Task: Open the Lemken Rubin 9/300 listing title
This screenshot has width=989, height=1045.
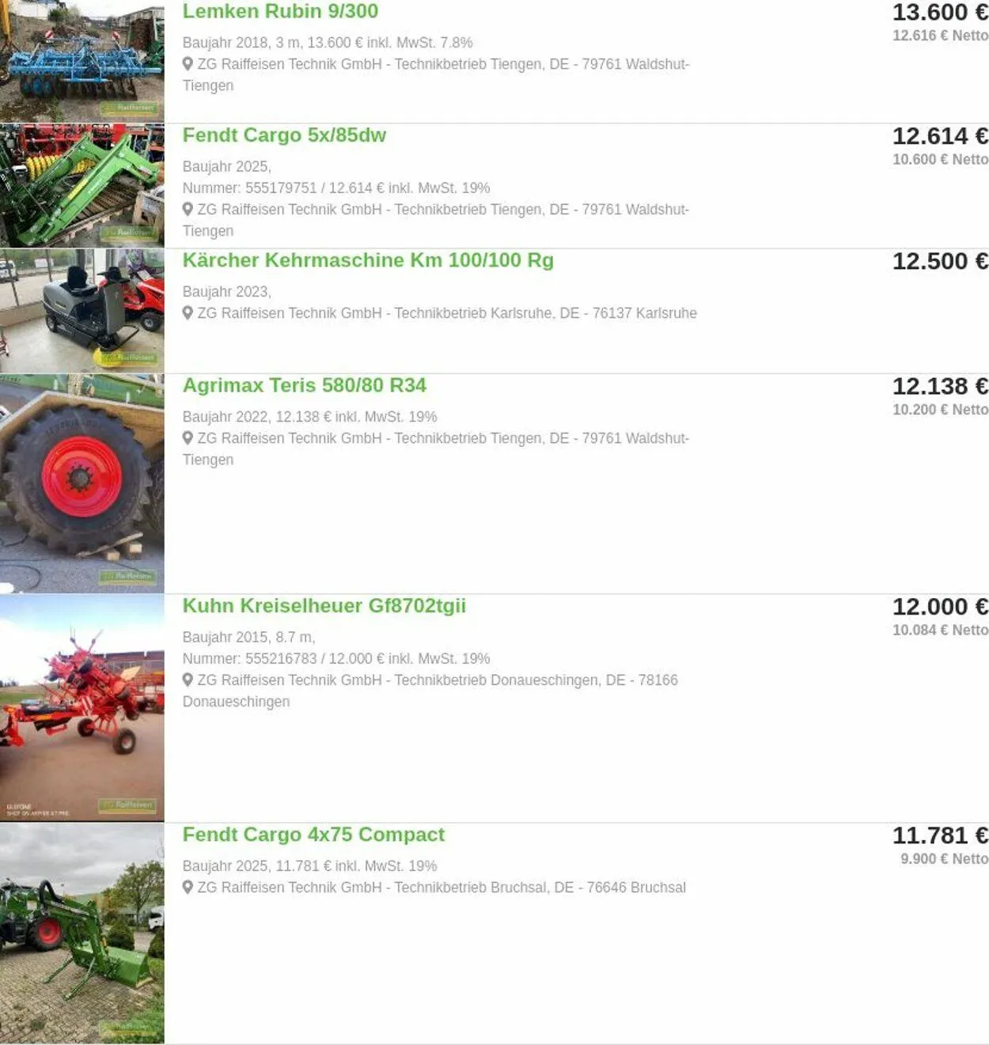Action: (x=280, y=11)
